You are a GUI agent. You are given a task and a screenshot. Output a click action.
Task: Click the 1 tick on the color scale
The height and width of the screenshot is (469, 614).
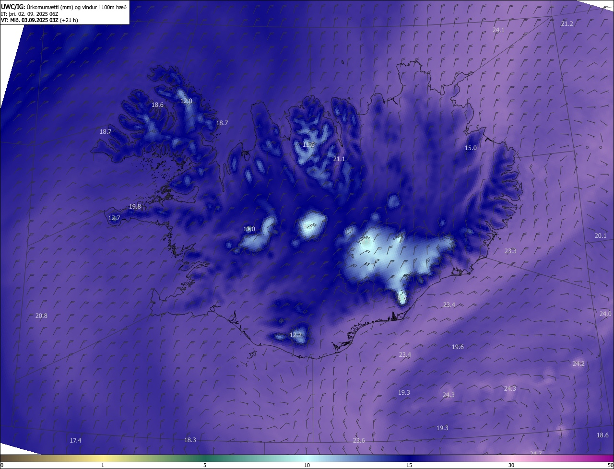tap(103, 465)
